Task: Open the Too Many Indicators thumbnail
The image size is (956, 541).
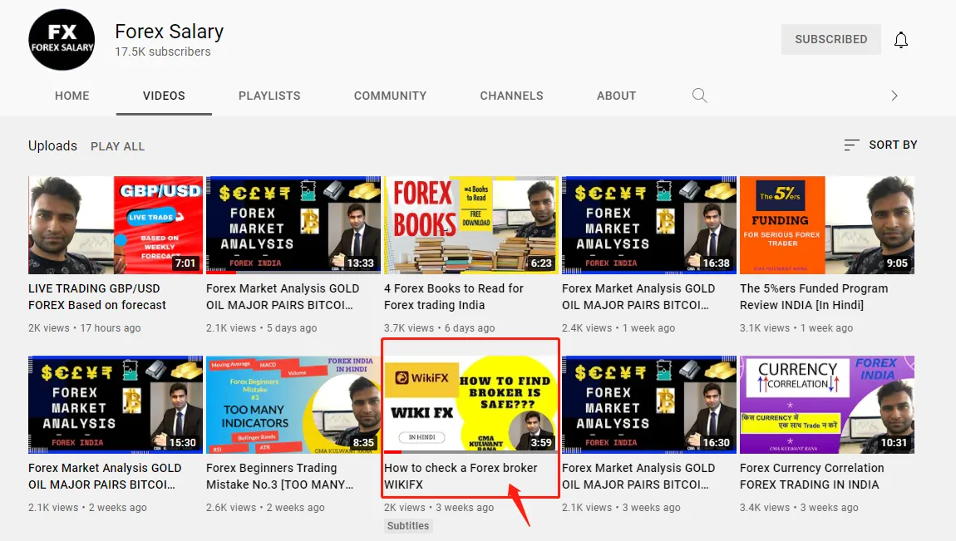Action: pyautogui.click(x=293, y=405)
